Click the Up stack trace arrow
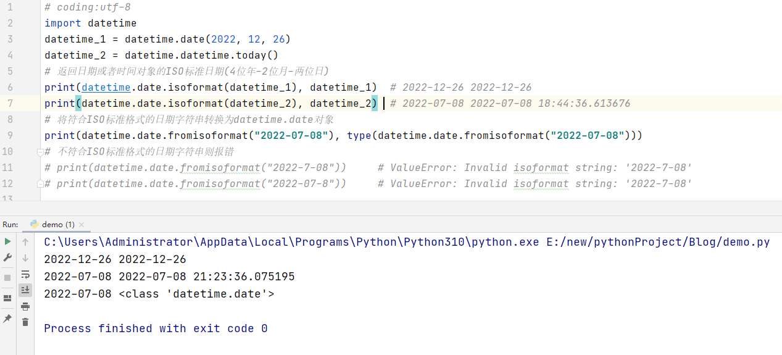The width and height of the screenshot is (782, 355). 25,241
